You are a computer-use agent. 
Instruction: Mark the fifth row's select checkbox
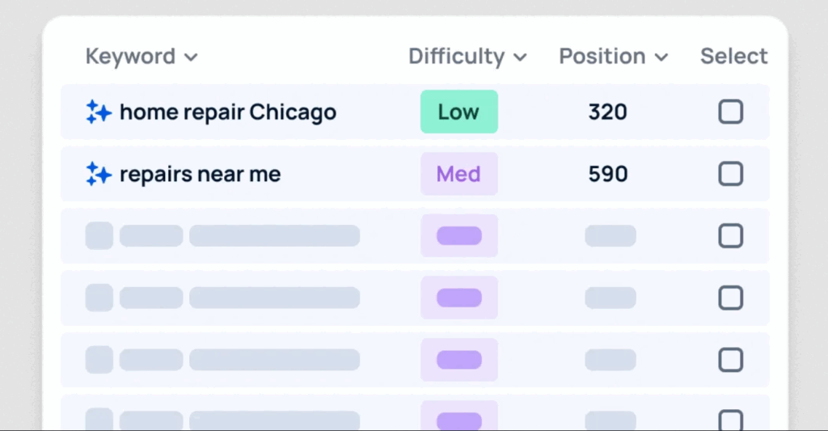731,360
